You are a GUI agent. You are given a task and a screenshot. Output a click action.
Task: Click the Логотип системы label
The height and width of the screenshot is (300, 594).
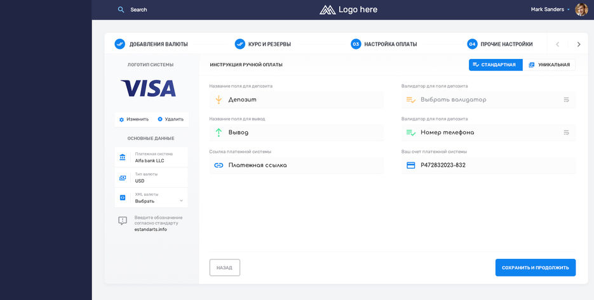(151, 65)
